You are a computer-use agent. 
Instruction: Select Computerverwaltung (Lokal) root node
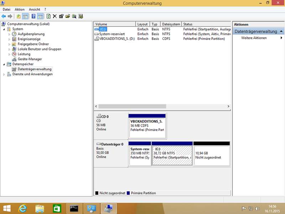tap(28, 24)
